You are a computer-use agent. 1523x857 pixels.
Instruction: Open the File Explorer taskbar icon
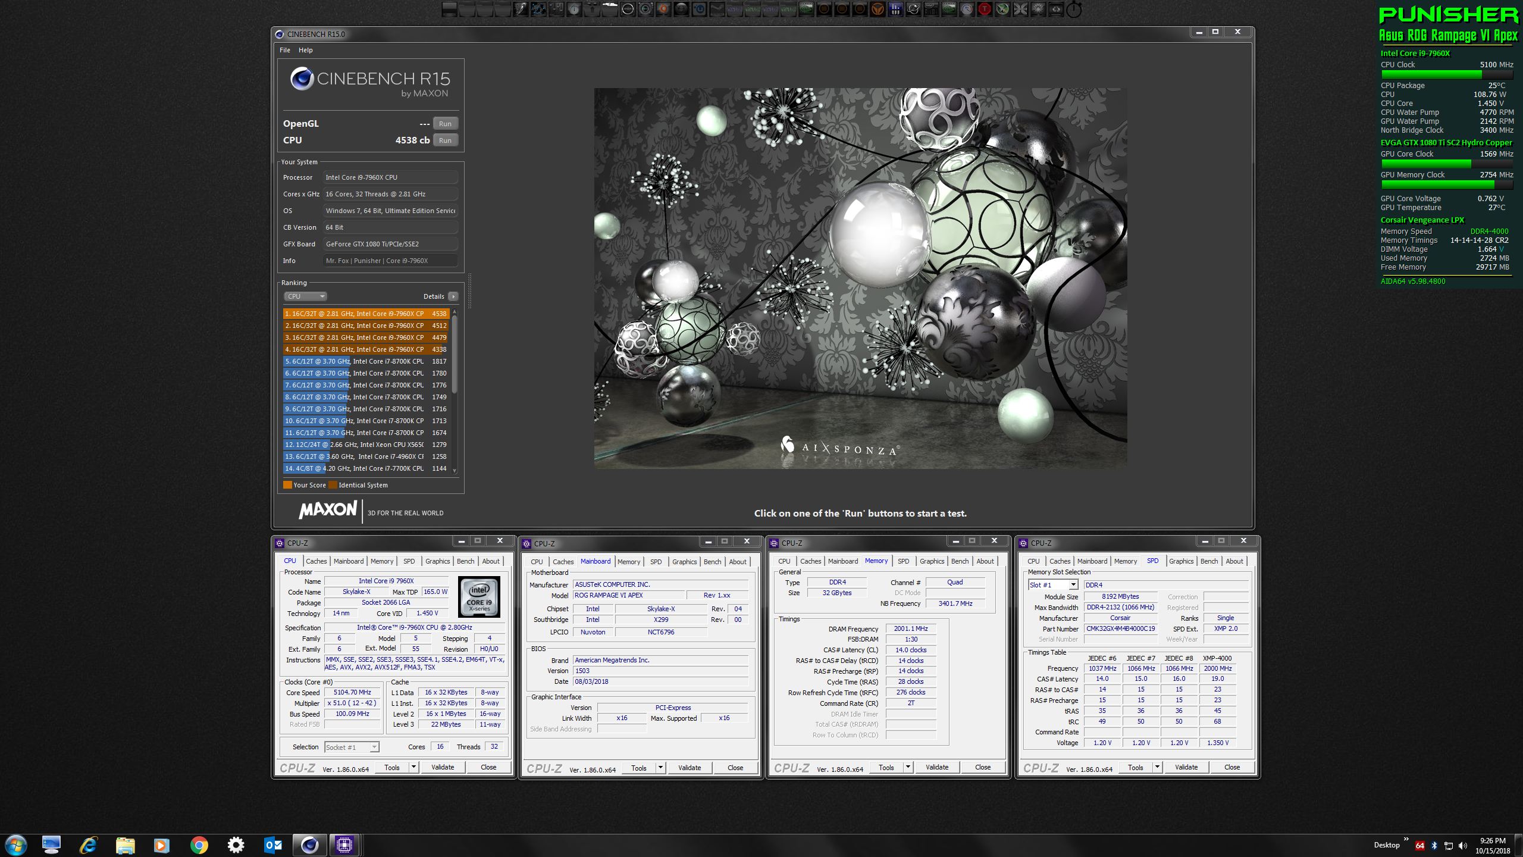[x=125, y=845]
